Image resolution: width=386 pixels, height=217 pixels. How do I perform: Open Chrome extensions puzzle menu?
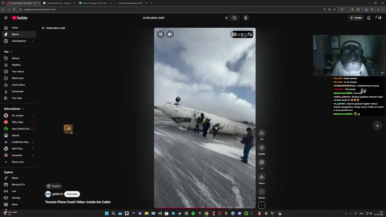coord(358,9)
